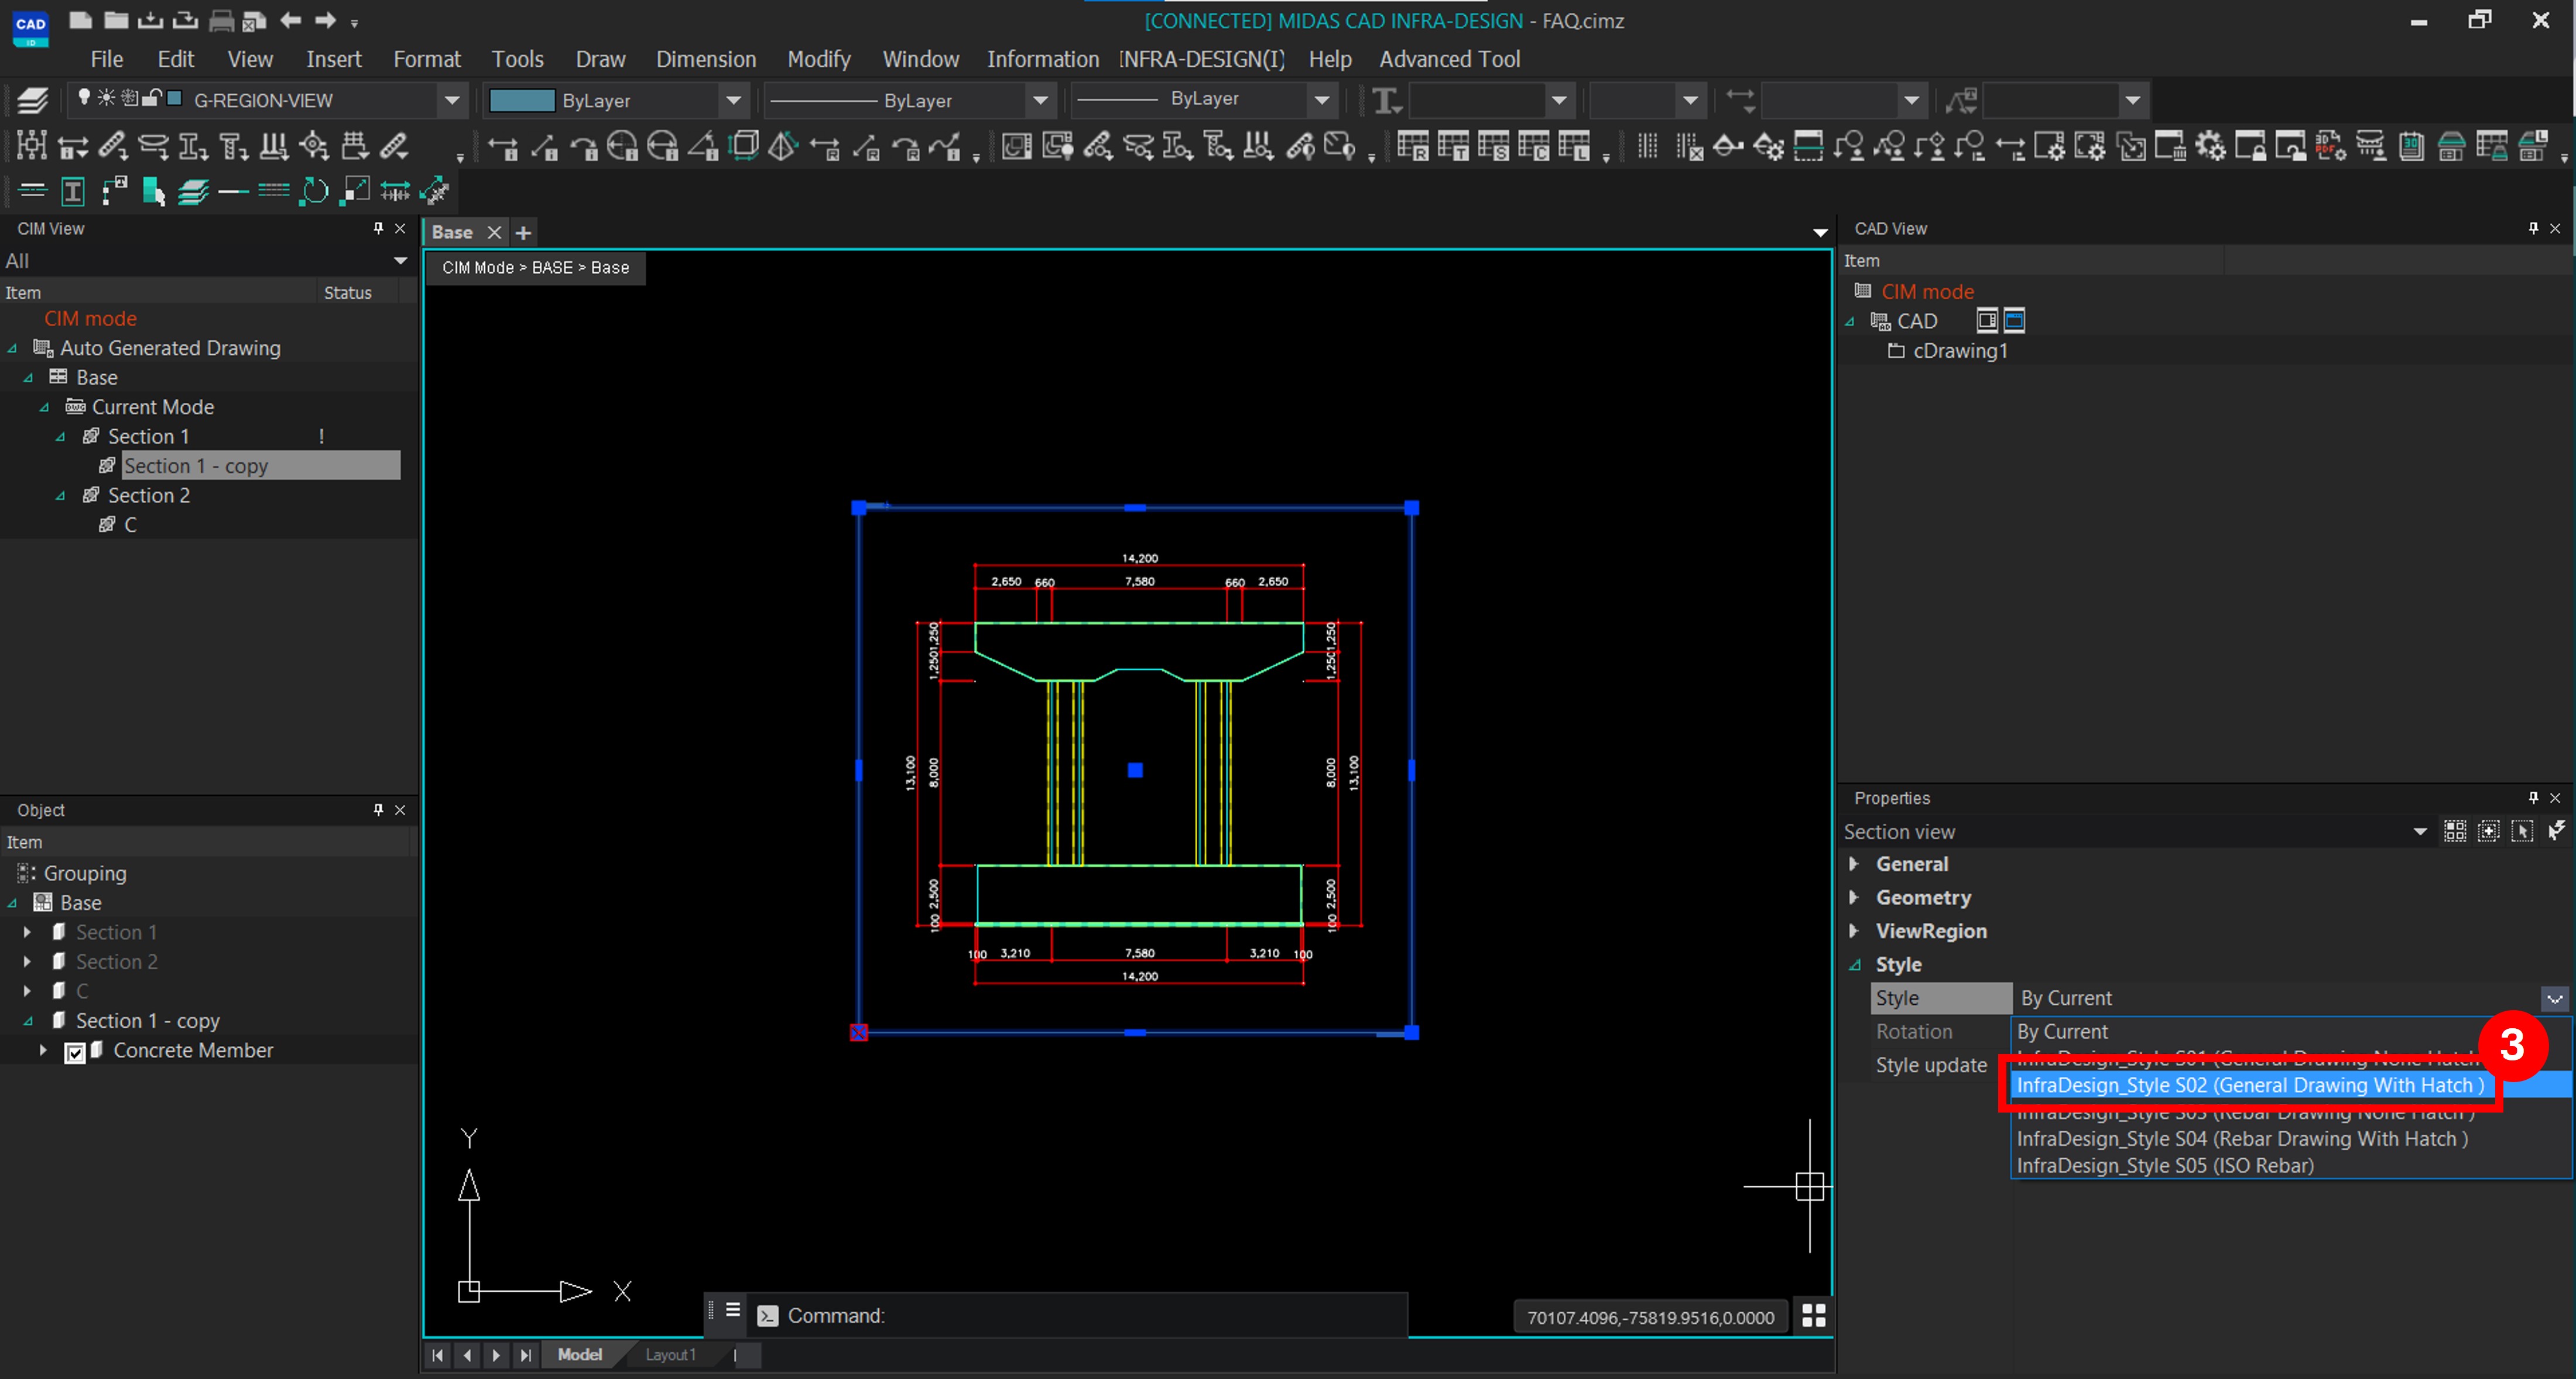The height and width of the screenshot is (1379, 2576).
Task: Click the Print icon in title toolbar
Action: pyautogui.click(x=221, y=20)
